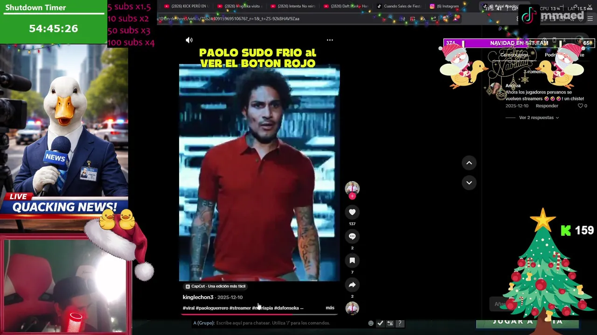This screenshot has height=335, width=597.
Task: Click 'NAVIDAD EN STREAM' goal bar
Action: [519, 43]
